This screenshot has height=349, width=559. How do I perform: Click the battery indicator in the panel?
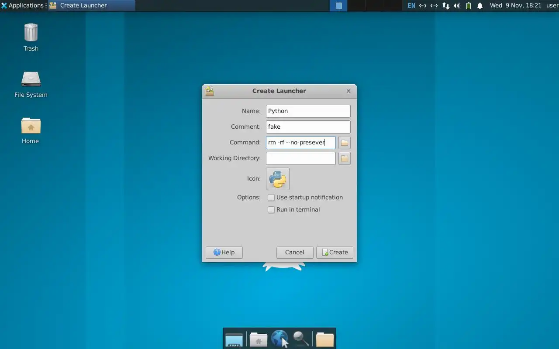(x=469, y=6)
